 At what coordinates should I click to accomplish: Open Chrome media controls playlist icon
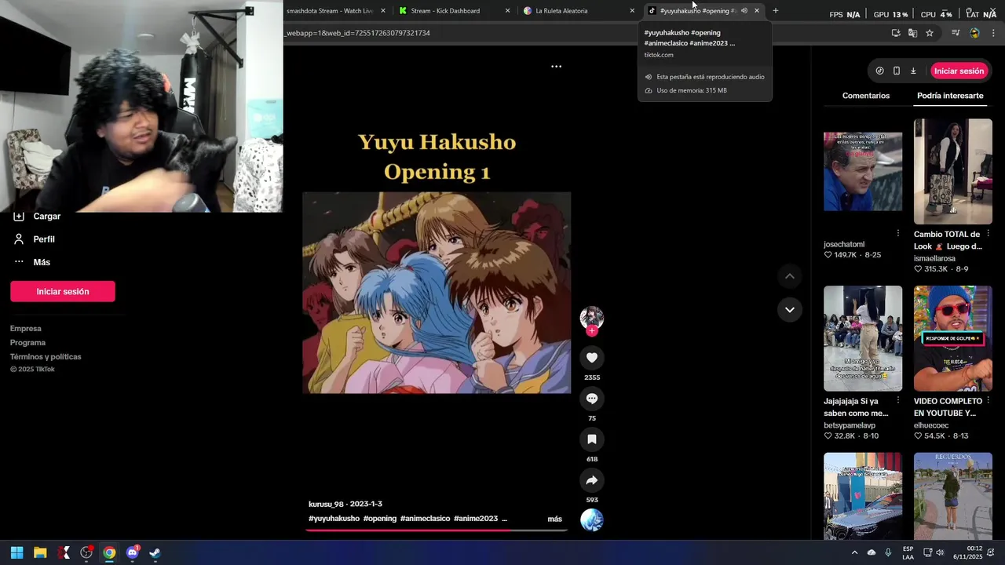point(956,33)
